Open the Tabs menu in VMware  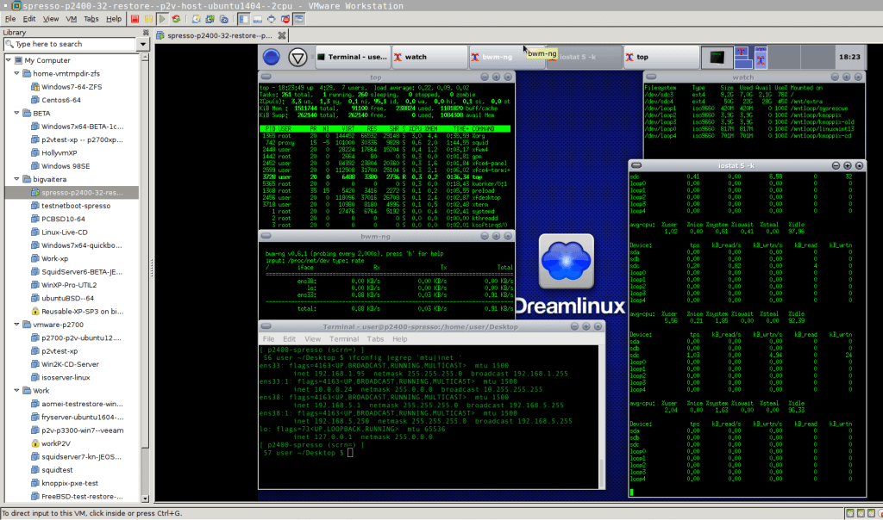click(91, 19)
